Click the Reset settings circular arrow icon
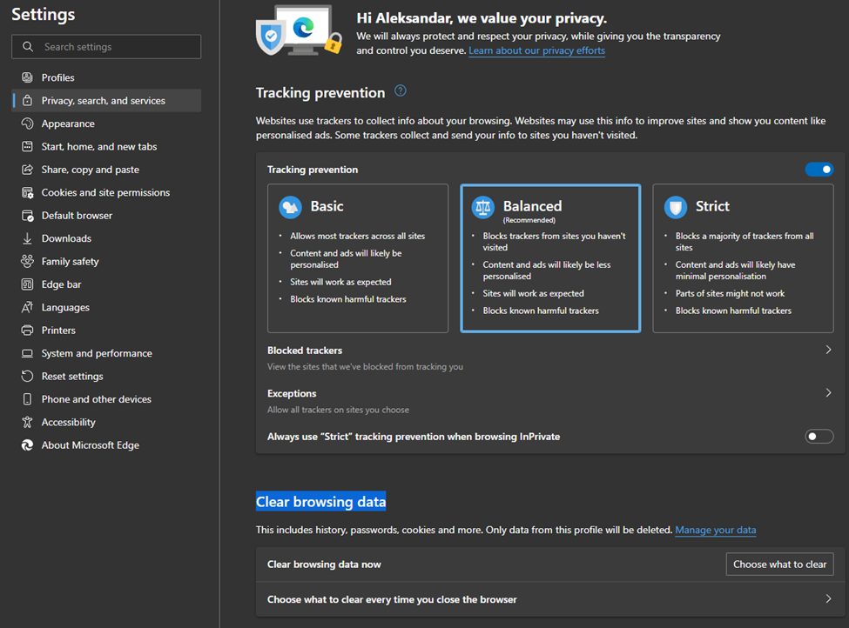Screen dimensions: 849x628 point(27,376)
